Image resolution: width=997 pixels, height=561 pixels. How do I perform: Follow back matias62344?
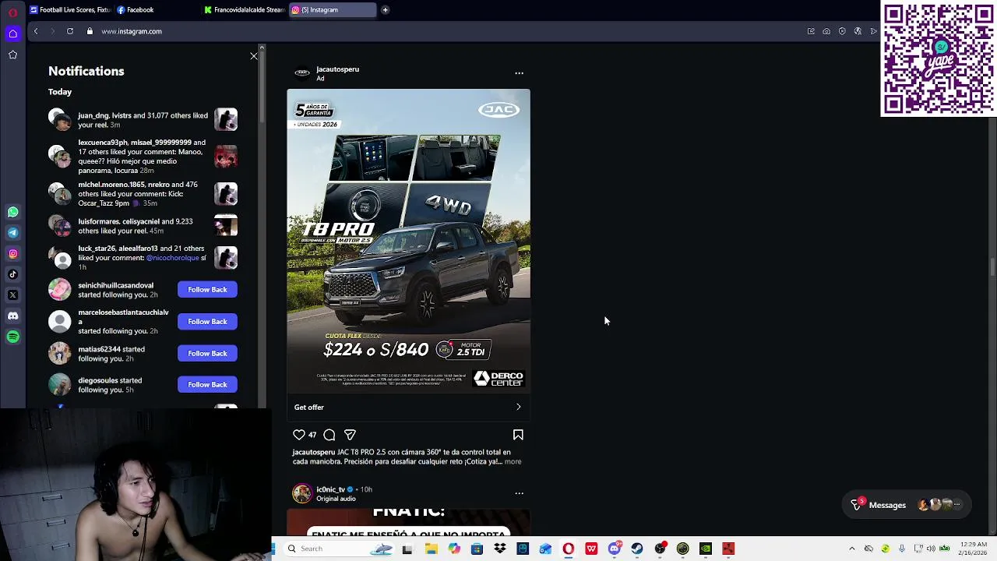click(x=207, y=353)
